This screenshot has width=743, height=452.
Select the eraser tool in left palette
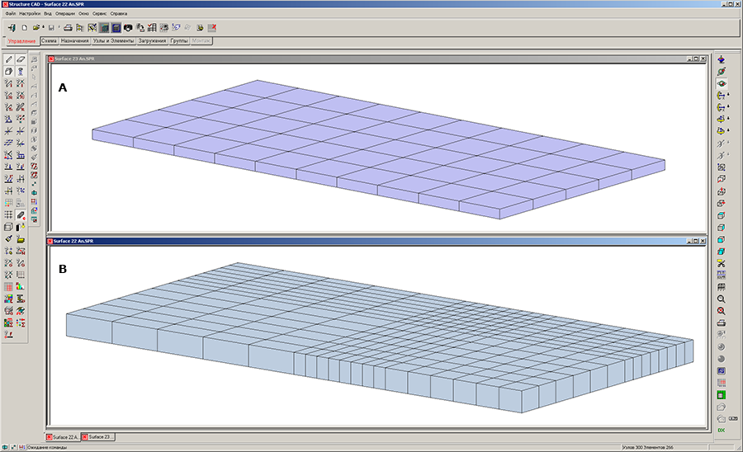21,59
